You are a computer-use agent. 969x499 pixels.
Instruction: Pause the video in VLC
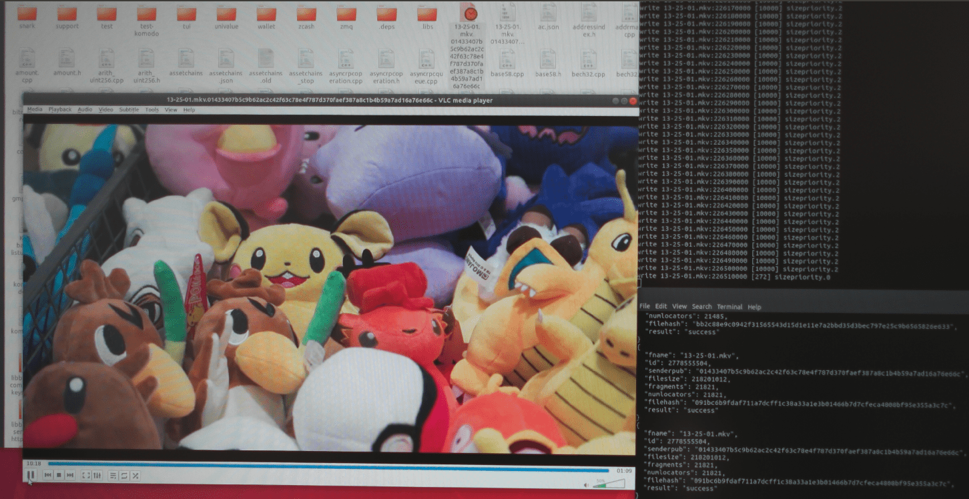[x=31, y=475]
